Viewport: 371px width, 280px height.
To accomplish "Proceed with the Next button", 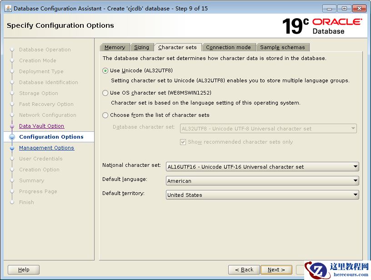I will (x=276, y=270).
